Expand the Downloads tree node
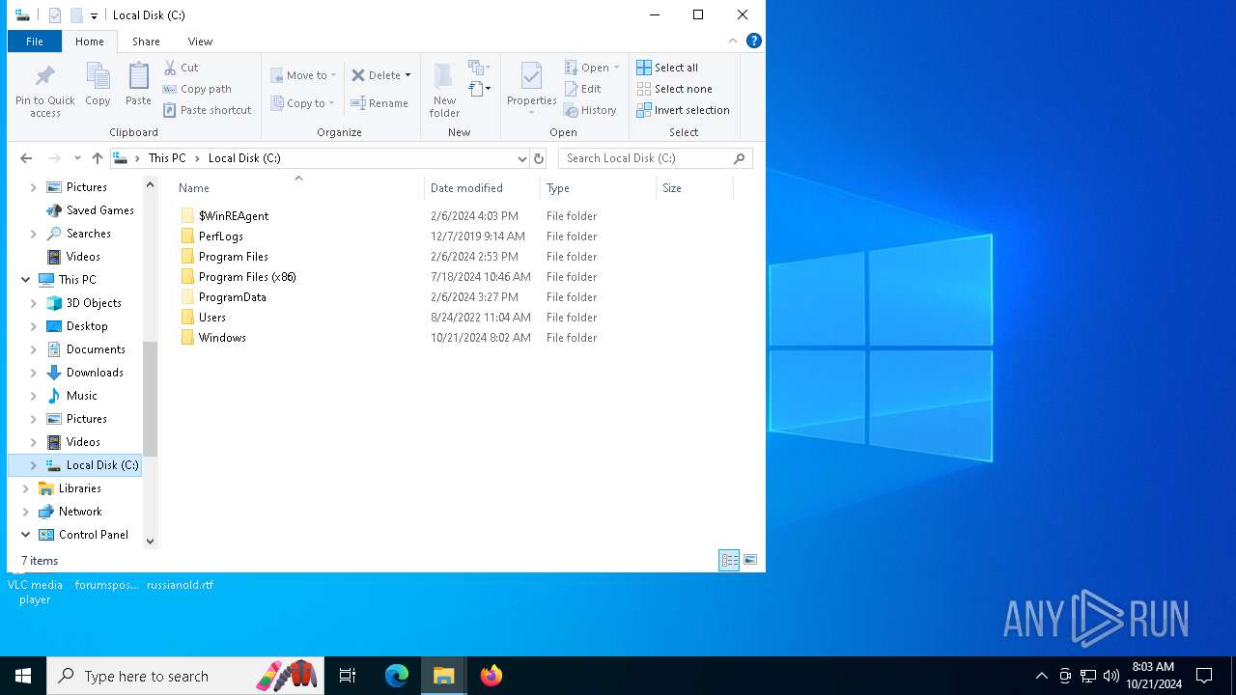 34,373
